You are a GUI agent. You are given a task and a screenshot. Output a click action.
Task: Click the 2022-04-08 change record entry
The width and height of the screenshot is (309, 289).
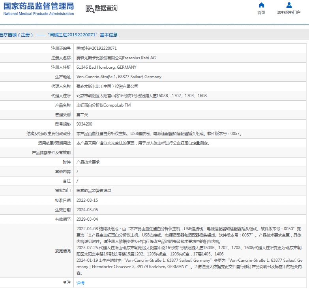(189, 235)
